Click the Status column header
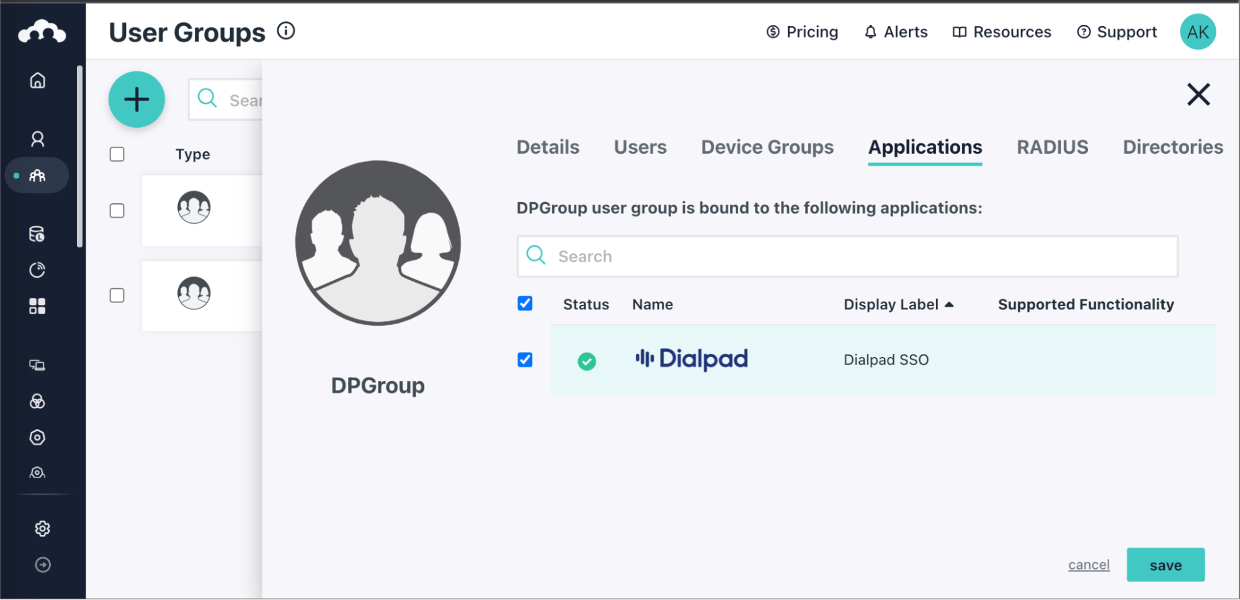 tap(586, 304)
